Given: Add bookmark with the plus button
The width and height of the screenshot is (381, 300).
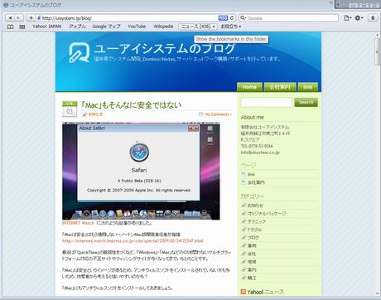Looking at the screenshot, I should click(31, 18).
